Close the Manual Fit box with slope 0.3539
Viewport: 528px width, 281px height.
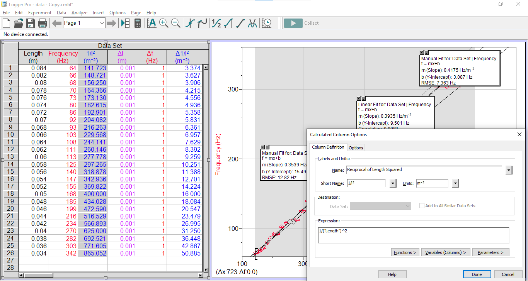[263, 147]
